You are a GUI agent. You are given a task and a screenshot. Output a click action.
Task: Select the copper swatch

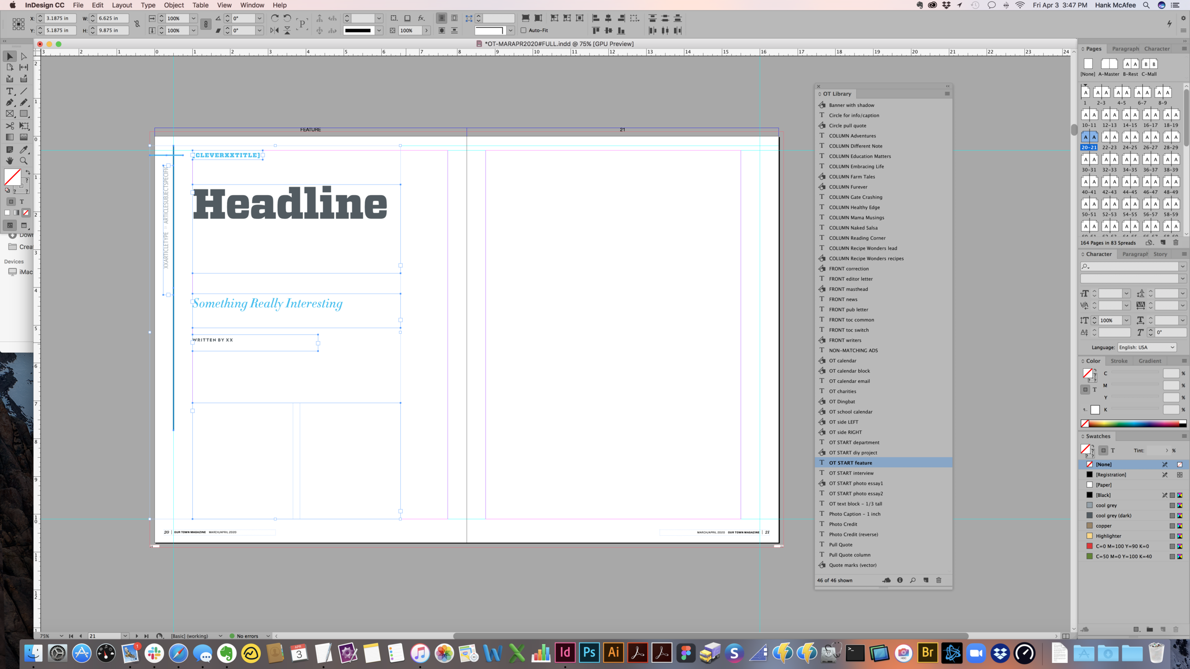1103,526
